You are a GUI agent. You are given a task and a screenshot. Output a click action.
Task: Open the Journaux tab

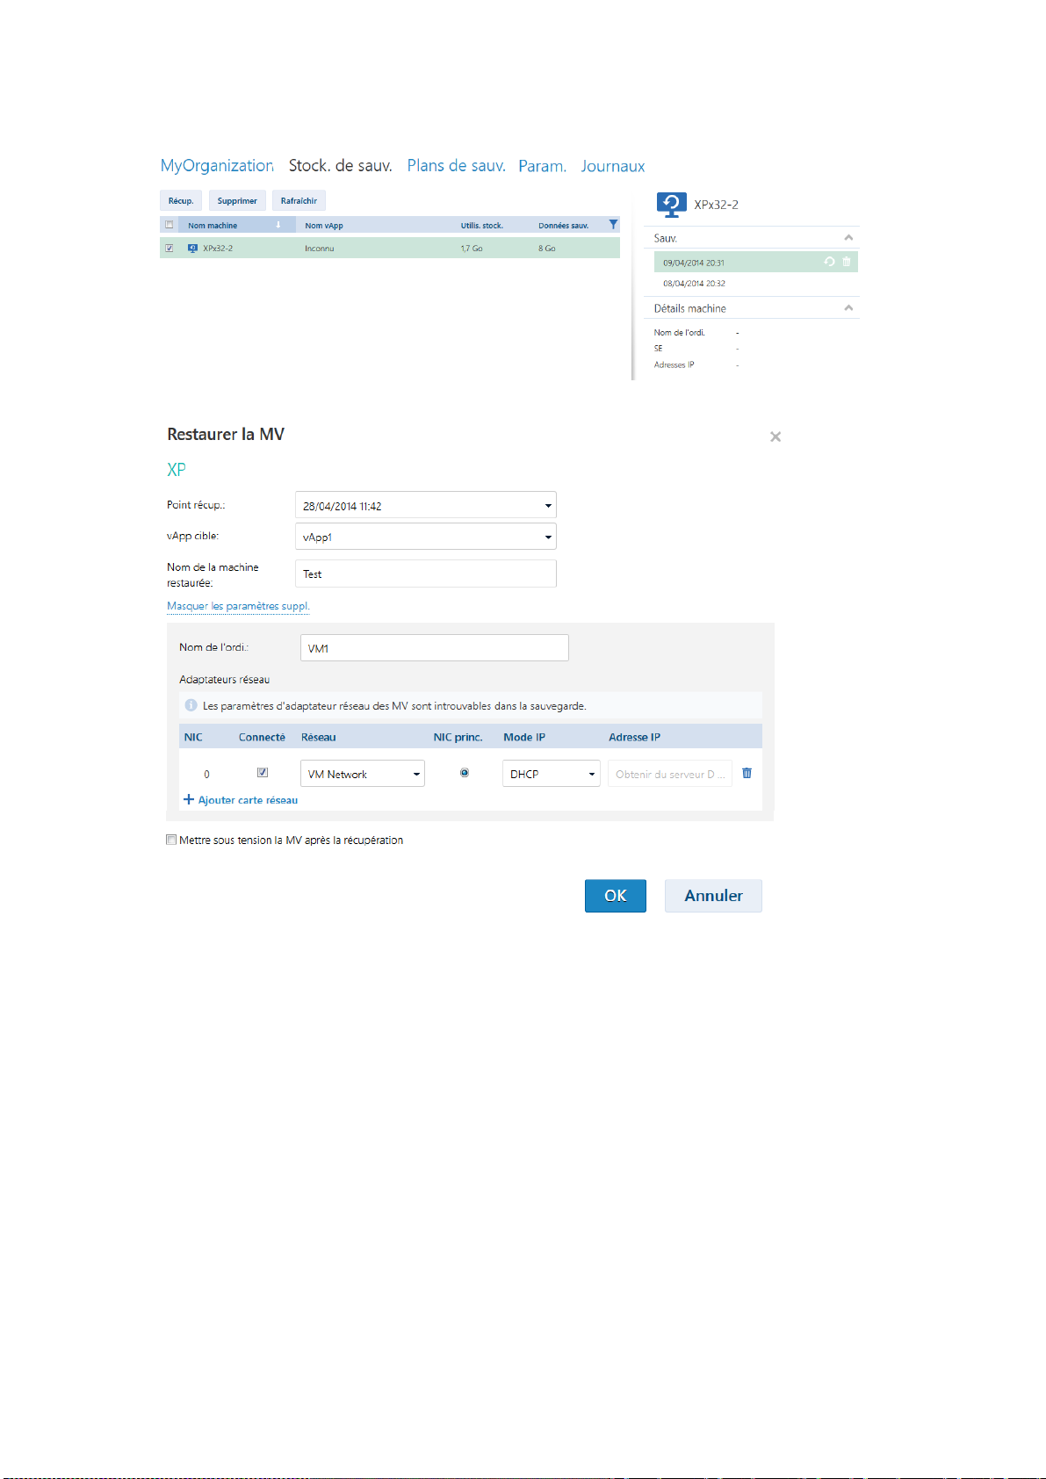tap(613, 166)
